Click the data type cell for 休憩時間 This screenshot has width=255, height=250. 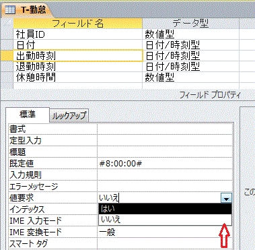click(x=190, y=77)
